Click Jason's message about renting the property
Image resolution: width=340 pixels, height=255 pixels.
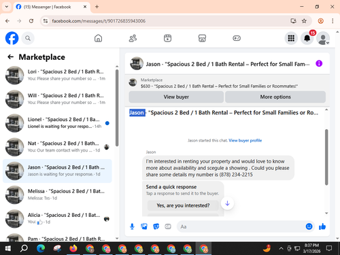click(218, 168)
